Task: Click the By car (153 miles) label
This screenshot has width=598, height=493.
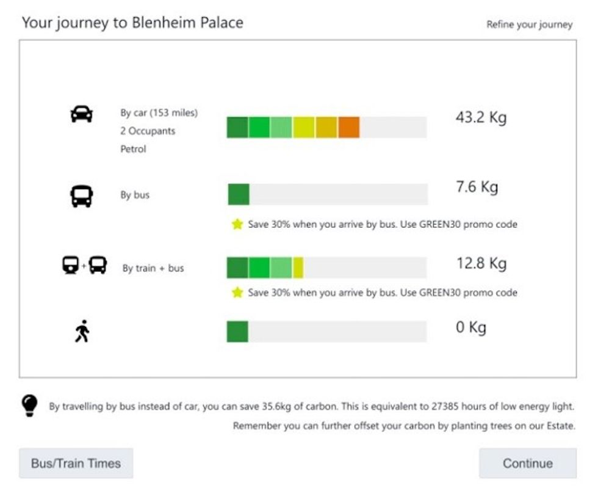Action: pos(159,113)
